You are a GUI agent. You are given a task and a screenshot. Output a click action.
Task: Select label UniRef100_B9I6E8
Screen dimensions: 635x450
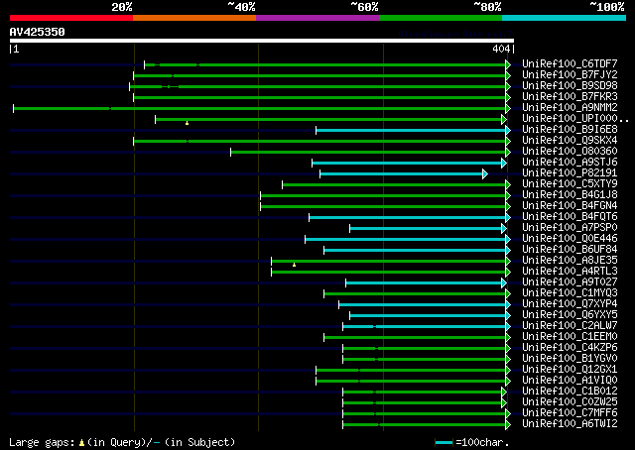tap(570, 130)
